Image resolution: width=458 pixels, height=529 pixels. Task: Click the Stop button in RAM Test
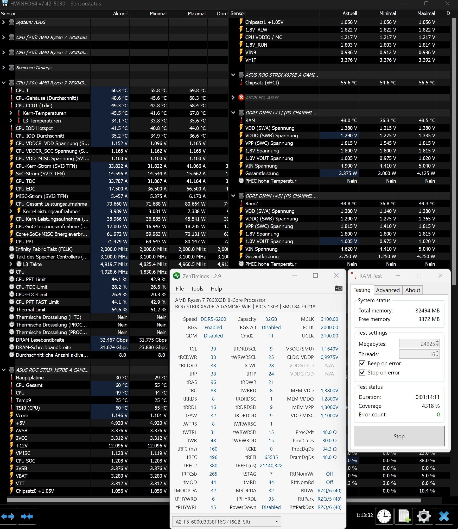coord(399,436)
